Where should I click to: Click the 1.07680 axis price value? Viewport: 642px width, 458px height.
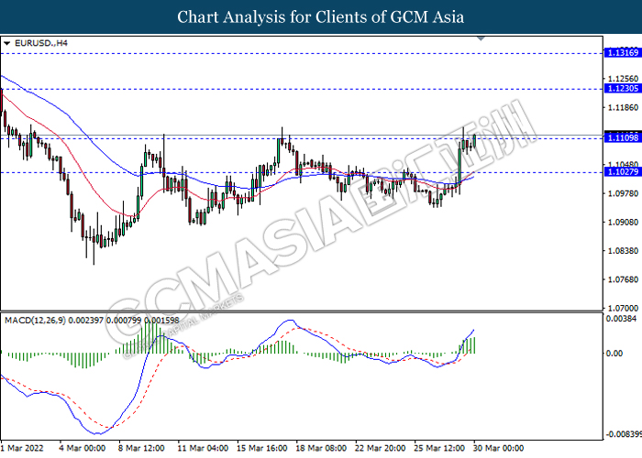click(623, 279)
